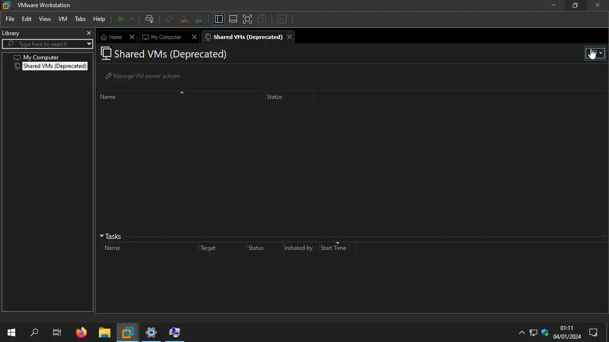
Task: Click the Power On play button
Action: [121, 19]
